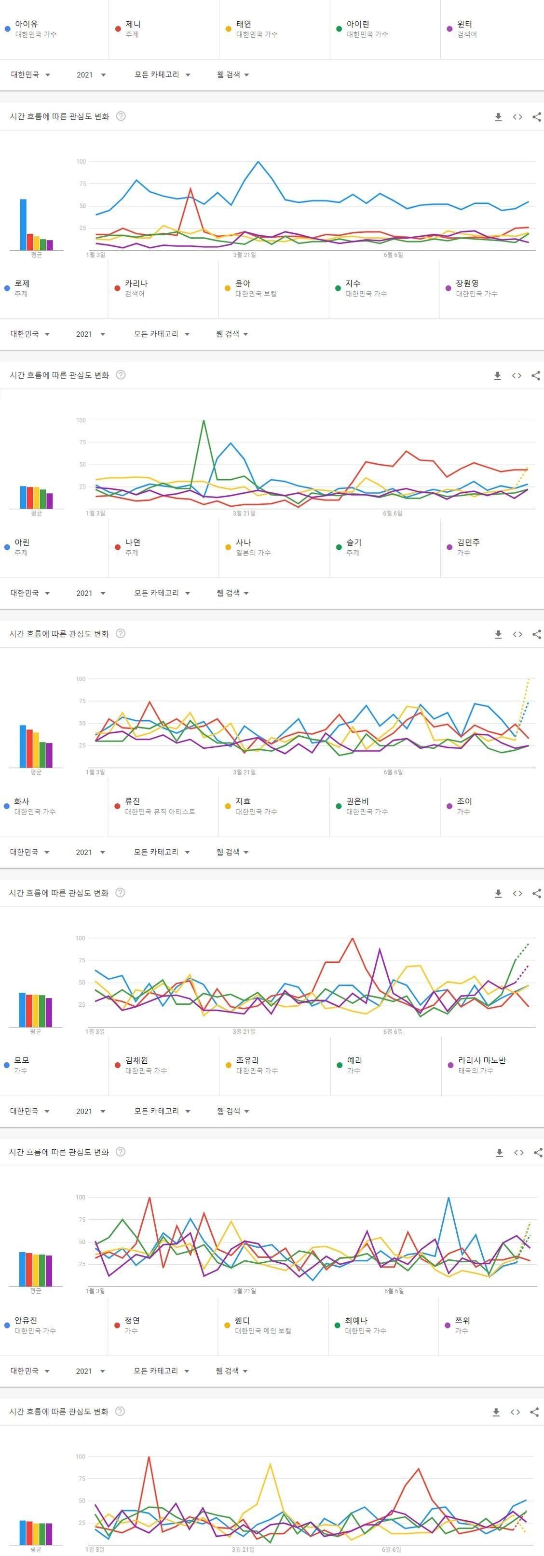
Task: Open embed code for the 아이유 comparison chart
Action: tap(517, 117)
